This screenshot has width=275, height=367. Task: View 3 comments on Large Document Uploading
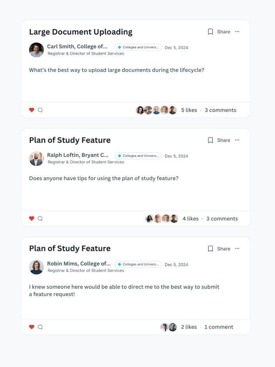(220, 110)
